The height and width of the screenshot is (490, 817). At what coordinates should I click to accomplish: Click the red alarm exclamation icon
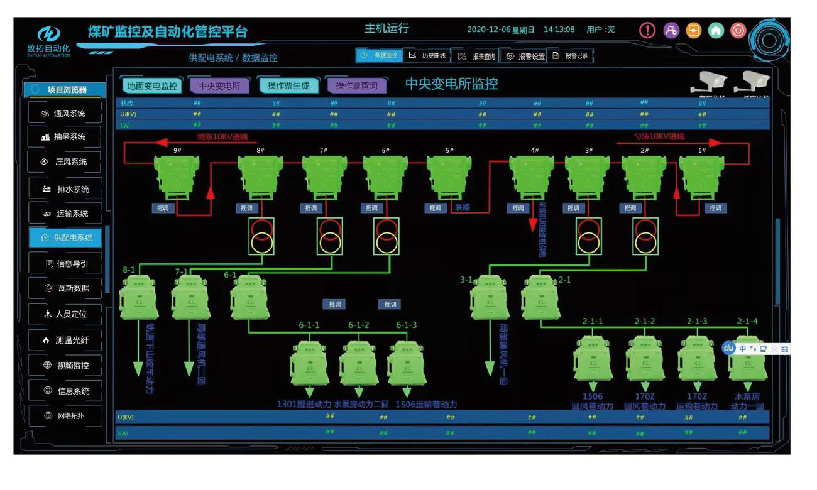click(x=647, y=30)
